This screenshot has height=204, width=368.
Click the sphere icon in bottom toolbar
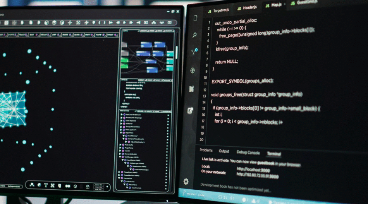coord(39,185)
